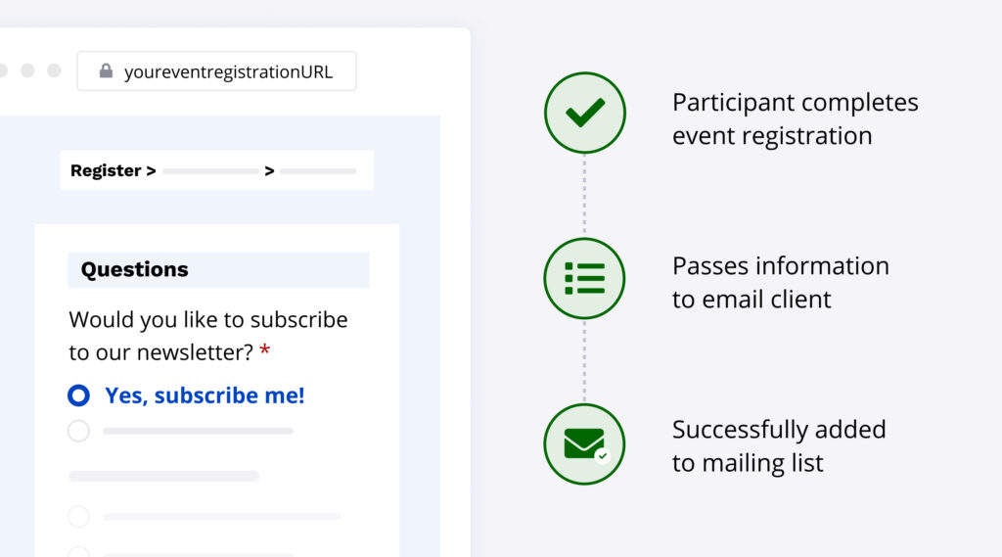Click the second breadcrumb arrow separator
This screenshot has width=1002, height=557.
(269, 171)
